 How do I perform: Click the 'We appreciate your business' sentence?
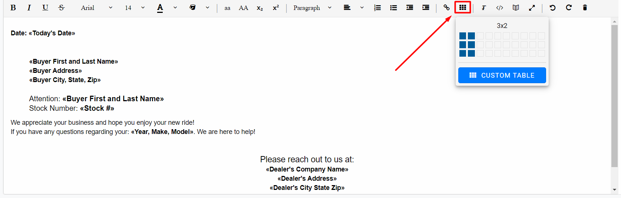(103, 123)
